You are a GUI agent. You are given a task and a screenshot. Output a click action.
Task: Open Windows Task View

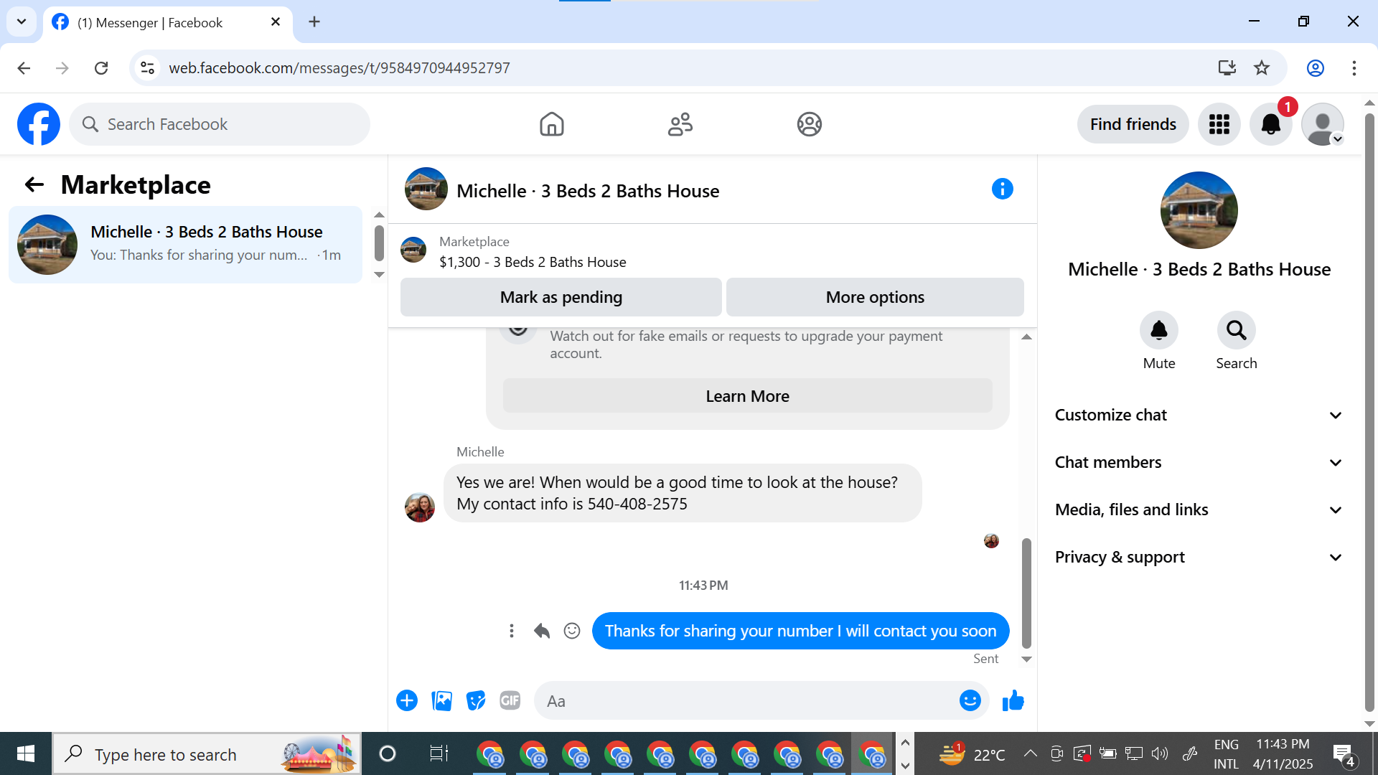[439, 753]
